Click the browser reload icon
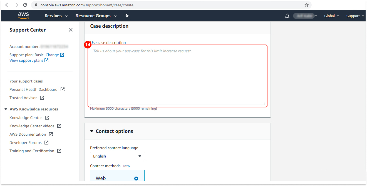367x186 pixels. [x=25, y=5]
